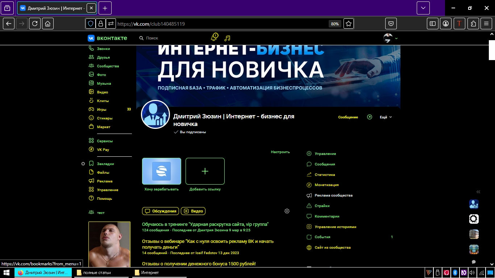Open Firefox tracking protection shield

pyautogui.click(x=90, y=24)
